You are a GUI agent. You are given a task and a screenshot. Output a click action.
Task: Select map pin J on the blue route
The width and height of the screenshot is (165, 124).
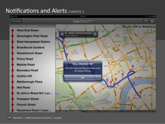click(x=67, y=54)
